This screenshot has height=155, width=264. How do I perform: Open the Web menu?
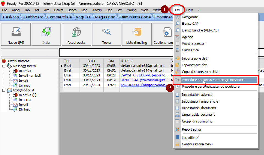tap(144, 10)
